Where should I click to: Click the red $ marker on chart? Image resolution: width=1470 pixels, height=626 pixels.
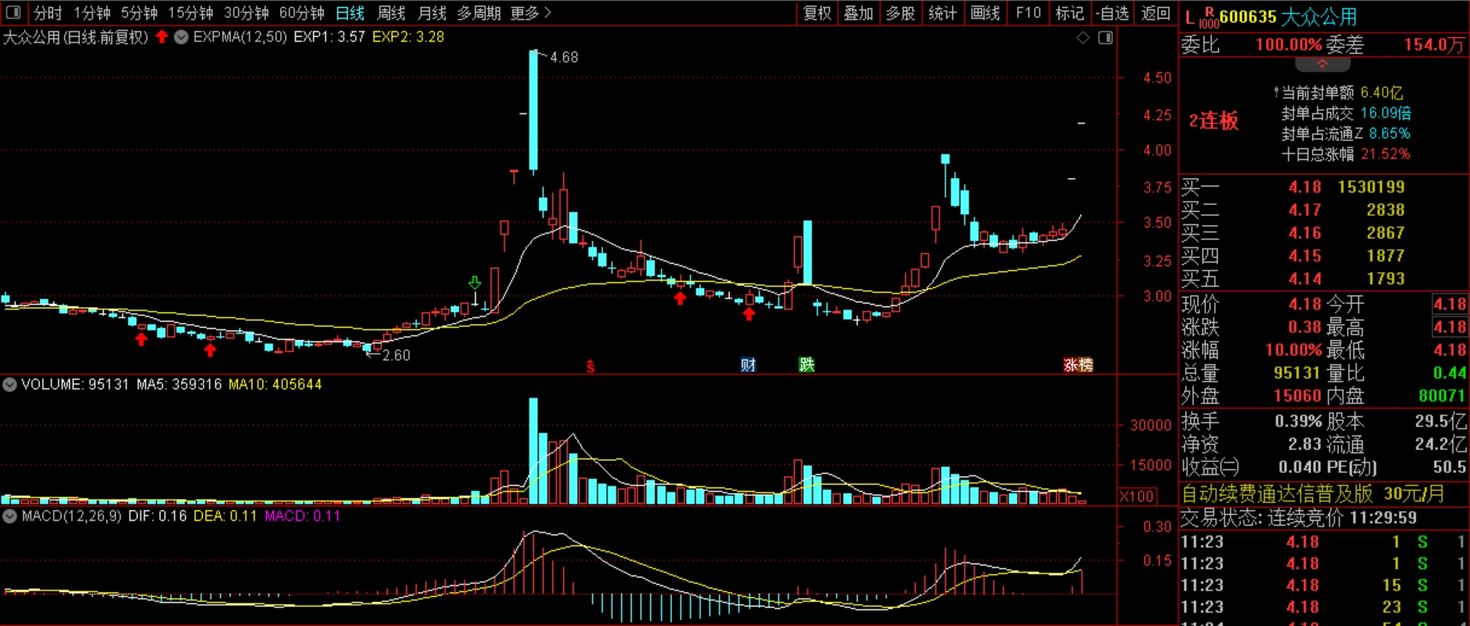point(590,366)
